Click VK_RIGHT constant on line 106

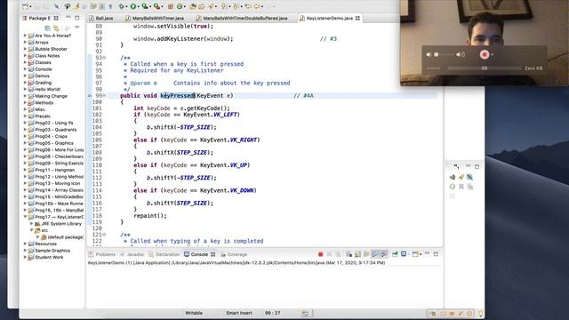click(244, 140)
